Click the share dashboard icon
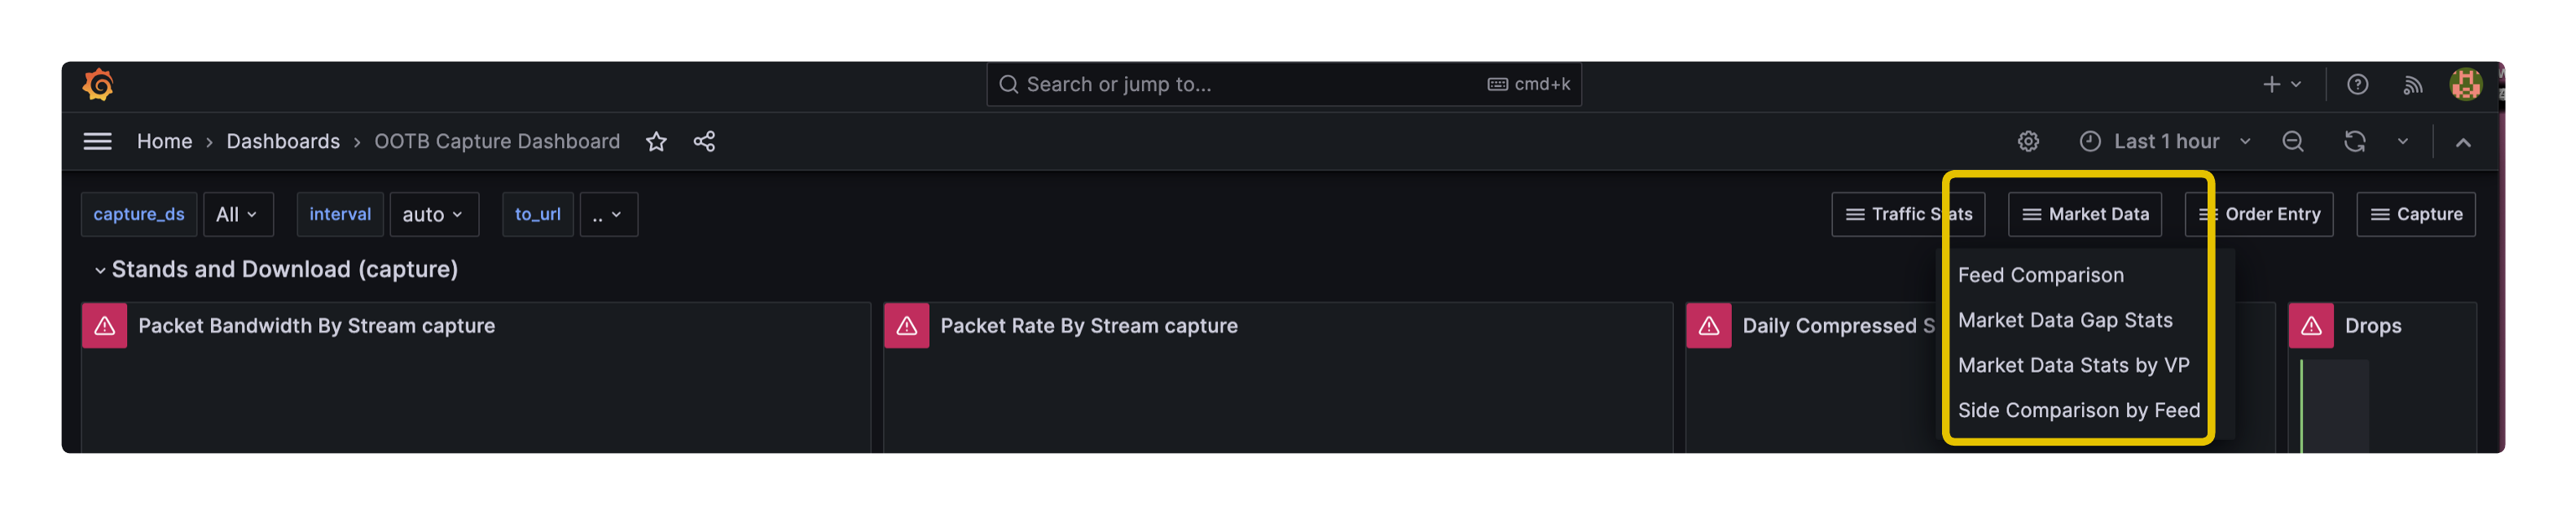Viewport: 2566px width, 514px height. click(705, 142)
